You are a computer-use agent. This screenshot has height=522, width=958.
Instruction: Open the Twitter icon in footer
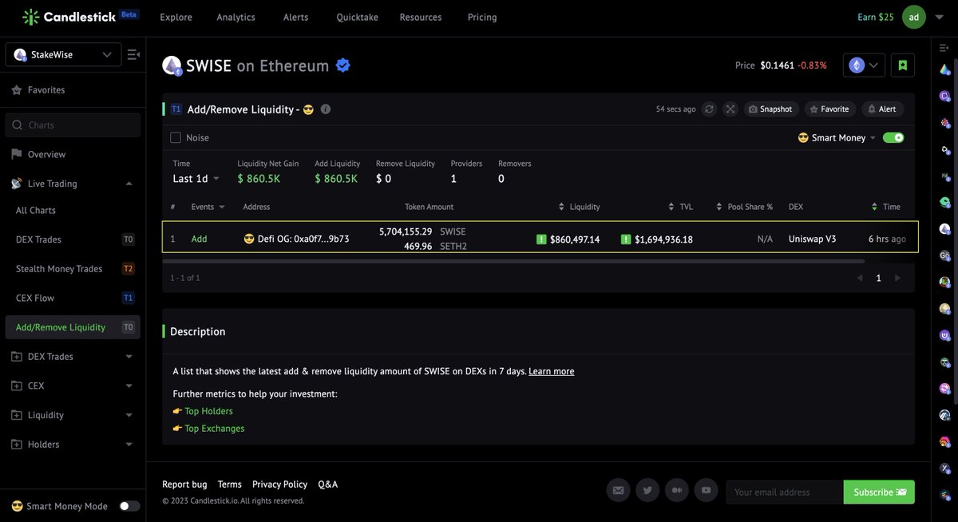[647, 490]
